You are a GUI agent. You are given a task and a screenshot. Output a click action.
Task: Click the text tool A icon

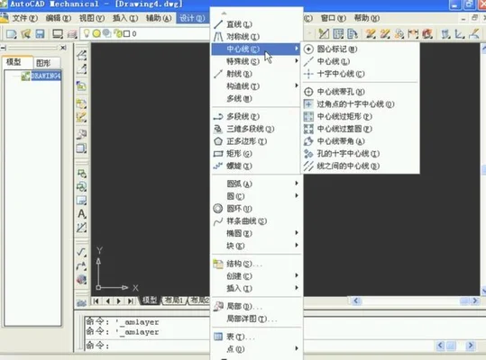pos(81,213)
